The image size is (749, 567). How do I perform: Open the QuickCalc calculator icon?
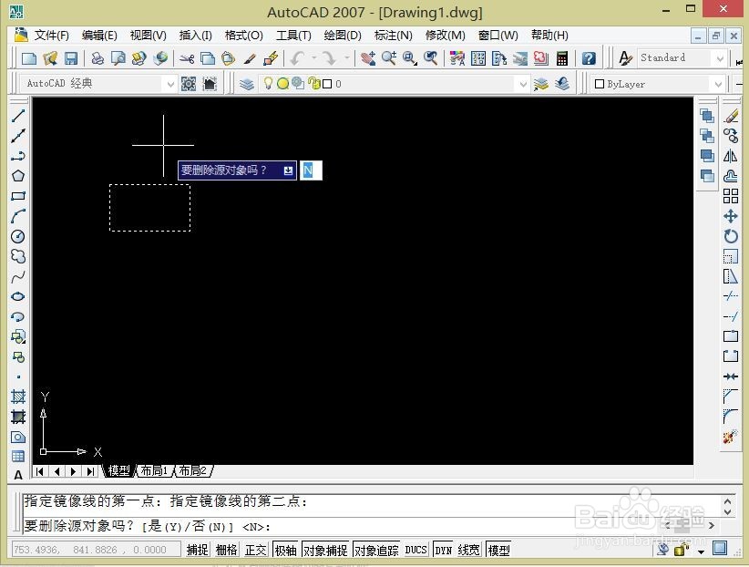[x=562, y=58]
